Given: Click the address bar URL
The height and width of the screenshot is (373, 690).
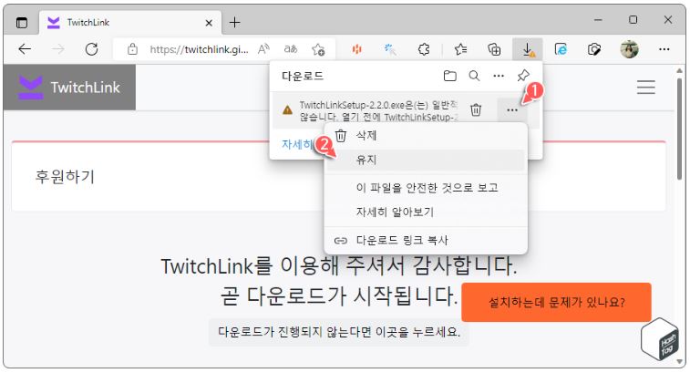Looking at the screenshot, I should [199, 49].
